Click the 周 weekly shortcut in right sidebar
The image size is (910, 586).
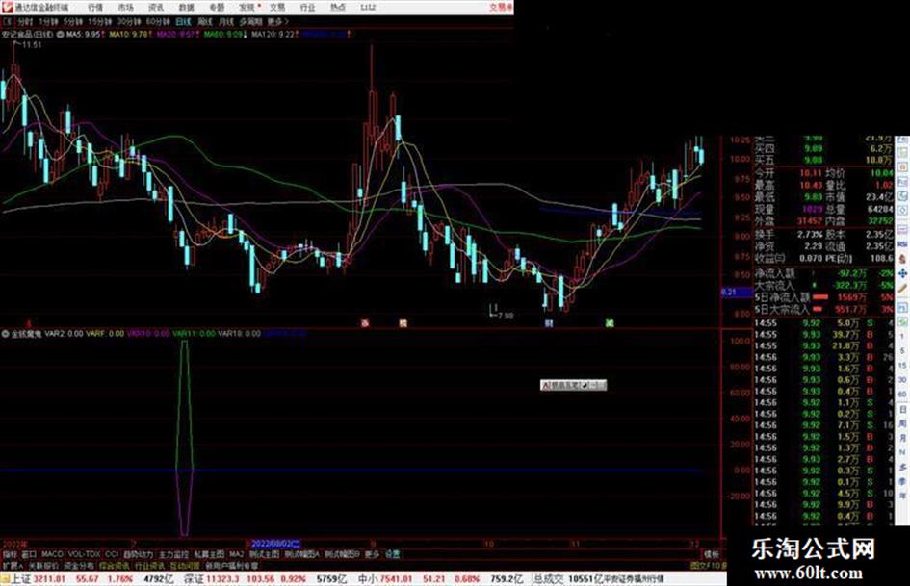pyautogui.click(x=902, y=424)
